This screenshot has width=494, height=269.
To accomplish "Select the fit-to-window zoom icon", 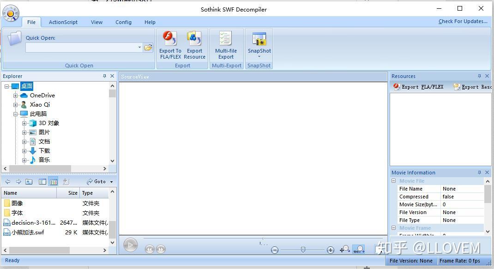I will [345, 250].
